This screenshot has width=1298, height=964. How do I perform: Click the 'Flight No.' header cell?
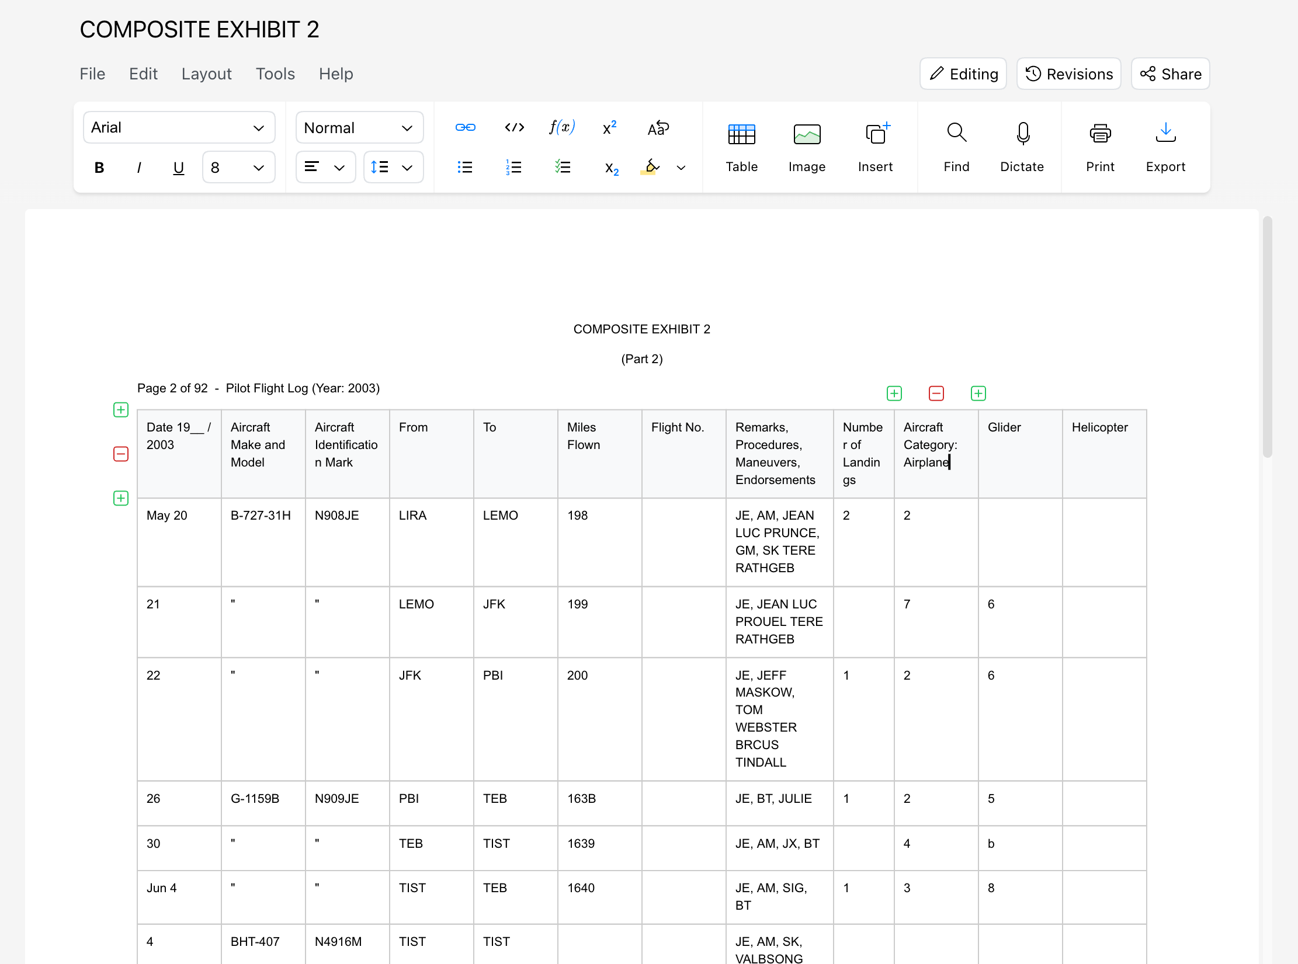pos(684,454)
